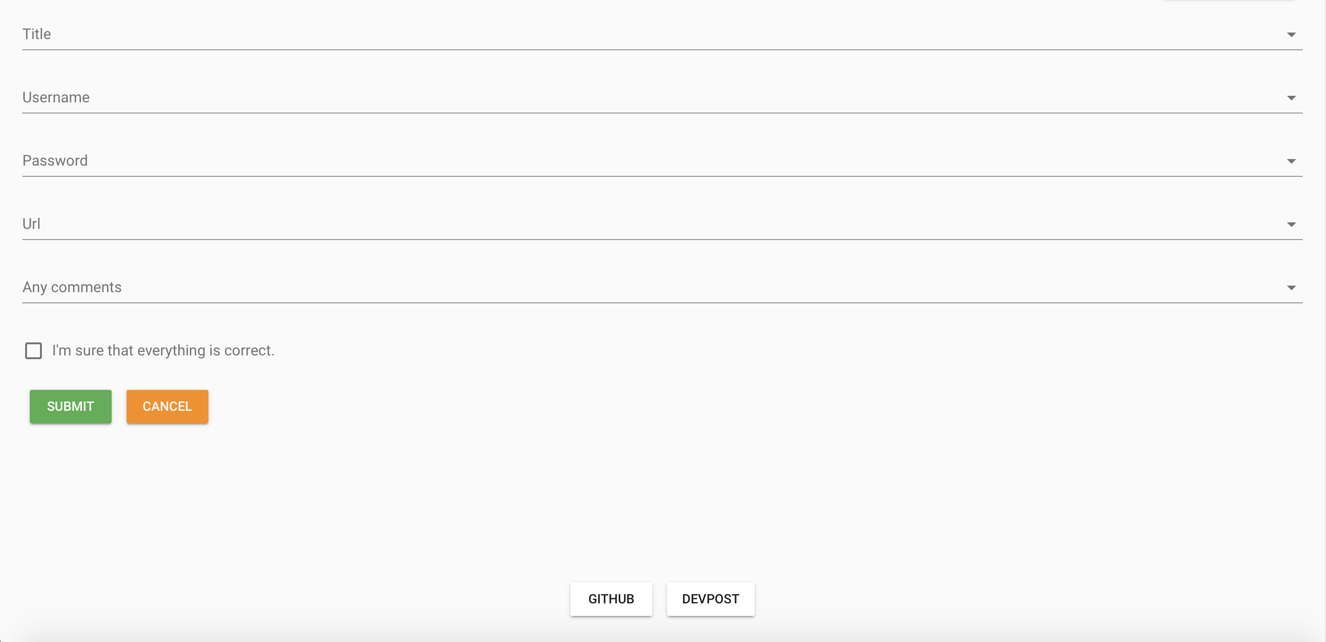Visit the DEVPOST page
Image resolution: width=1326 pixels, height=642 pixels.
[710, 599]
